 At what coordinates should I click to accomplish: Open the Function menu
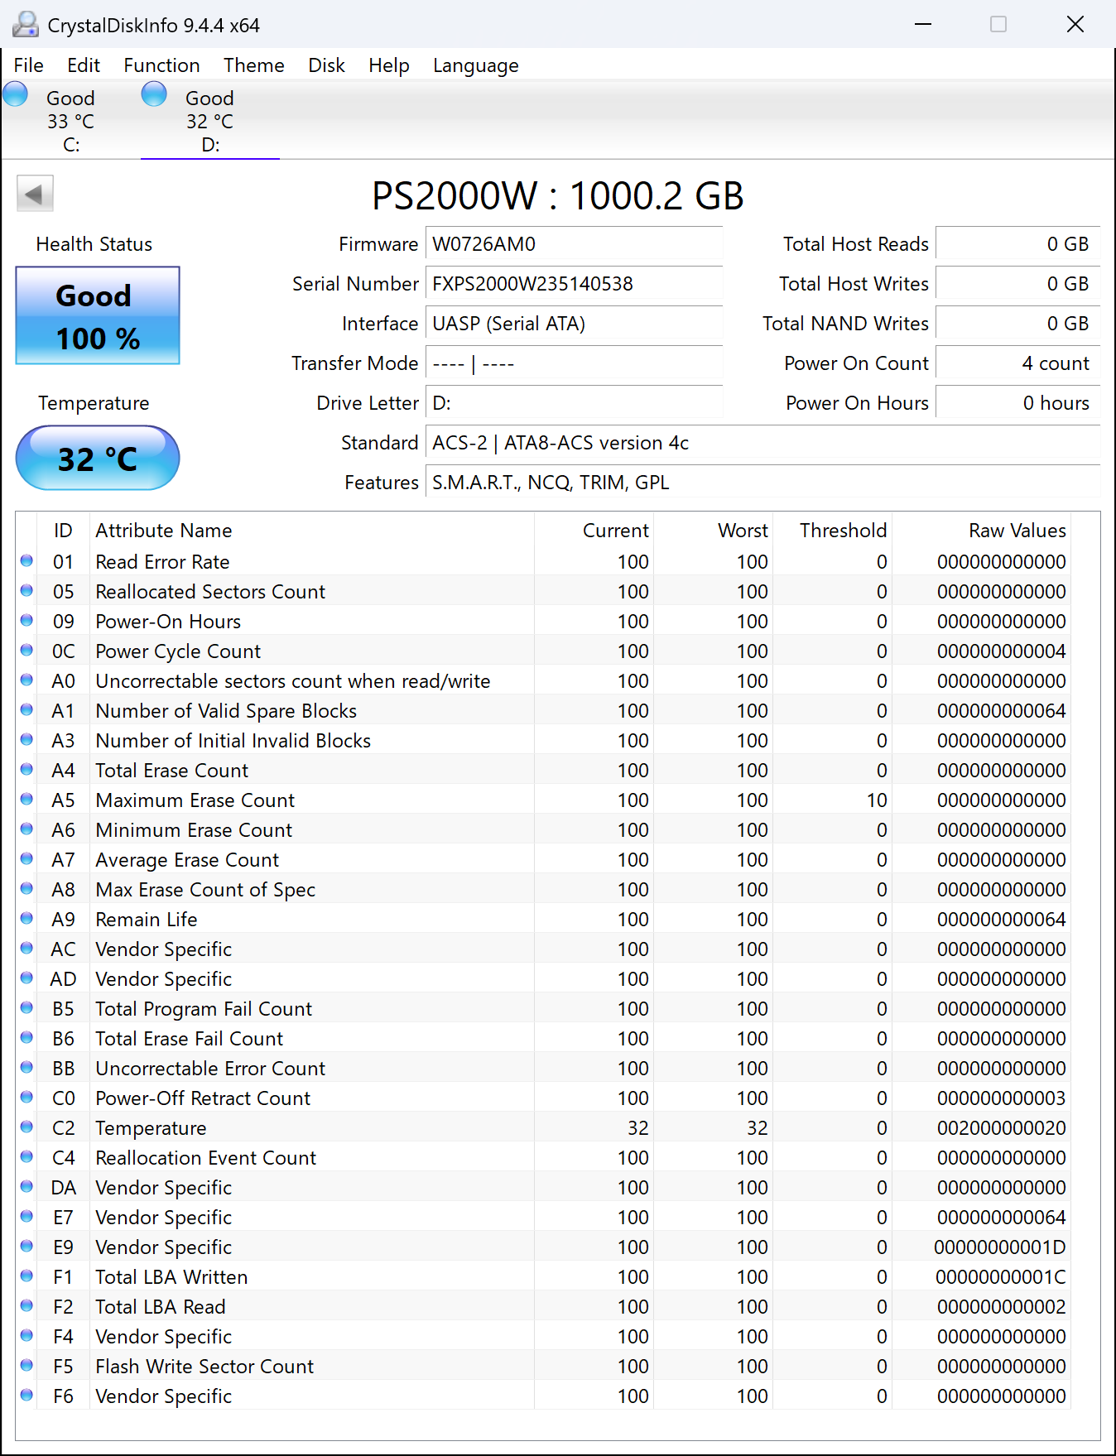pos(161,65)
